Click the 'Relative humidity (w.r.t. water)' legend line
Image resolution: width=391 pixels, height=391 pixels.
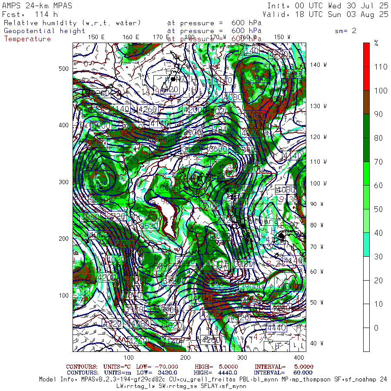tap(72, 23)
